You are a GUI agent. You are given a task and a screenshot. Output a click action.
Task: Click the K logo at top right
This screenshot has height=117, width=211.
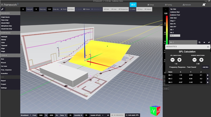pos(204,5)
